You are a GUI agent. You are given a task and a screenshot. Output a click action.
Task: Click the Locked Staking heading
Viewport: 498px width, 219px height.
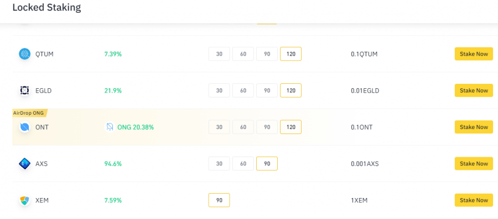point(46,7)
